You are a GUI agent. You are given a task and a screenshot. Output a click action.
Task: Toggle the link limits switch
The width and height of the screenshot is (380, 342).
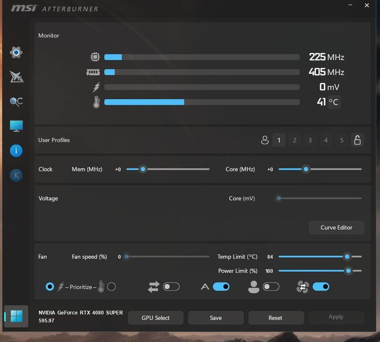click(x=171, y=287)
